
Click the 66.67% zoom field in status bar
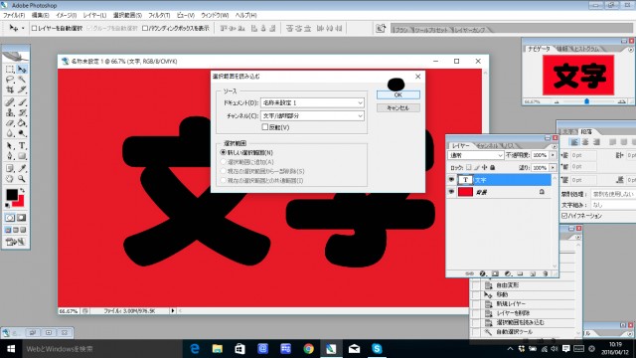pyautogui.click(x=69, y=311)
